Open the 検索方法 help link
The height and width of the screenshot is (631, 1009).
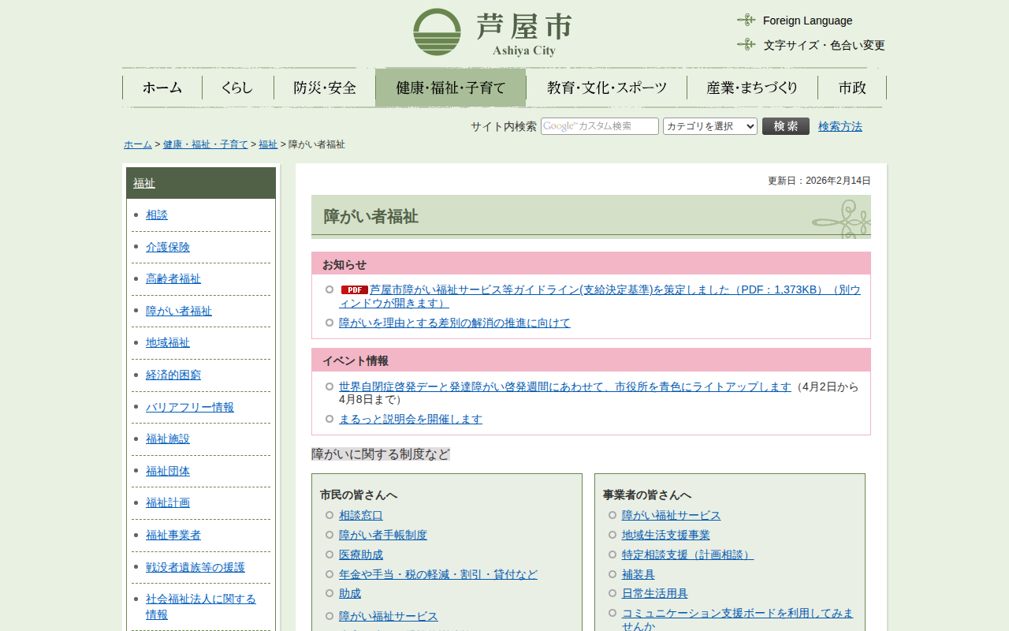pos(840,126)
